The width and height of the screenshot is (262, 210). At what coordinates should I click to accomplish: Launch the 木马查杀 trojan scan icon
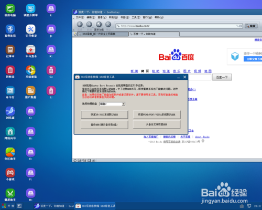pyautogui.click(x=31, y=51)
